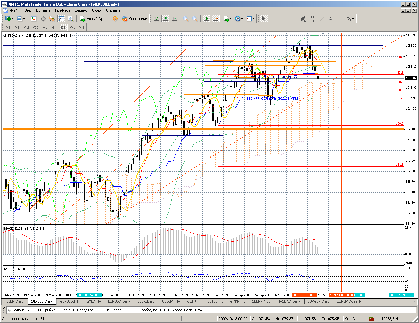Switch chart to Candlesticks mode
Image resolution: width=419 pixels, height=323 pixels.
tap(166, 19)
